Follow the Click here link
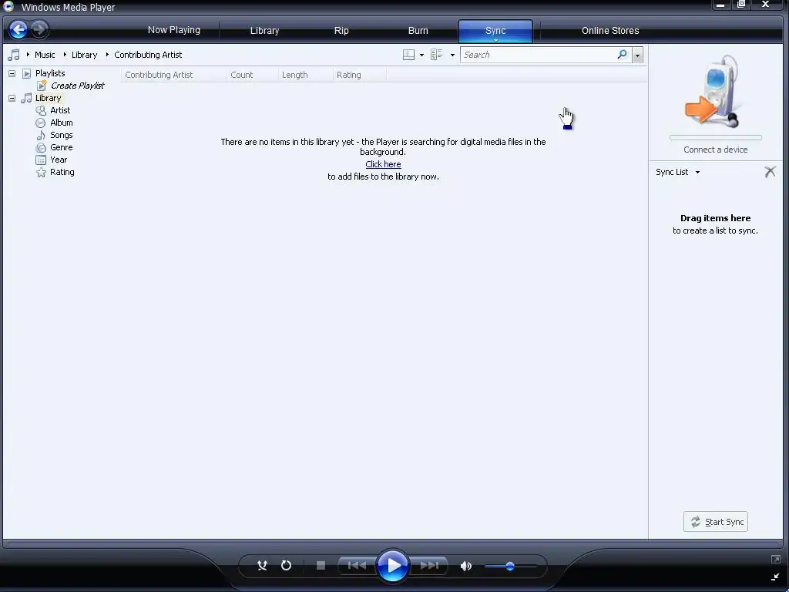This screenshot has height=592, width=789. pos(383,164)
